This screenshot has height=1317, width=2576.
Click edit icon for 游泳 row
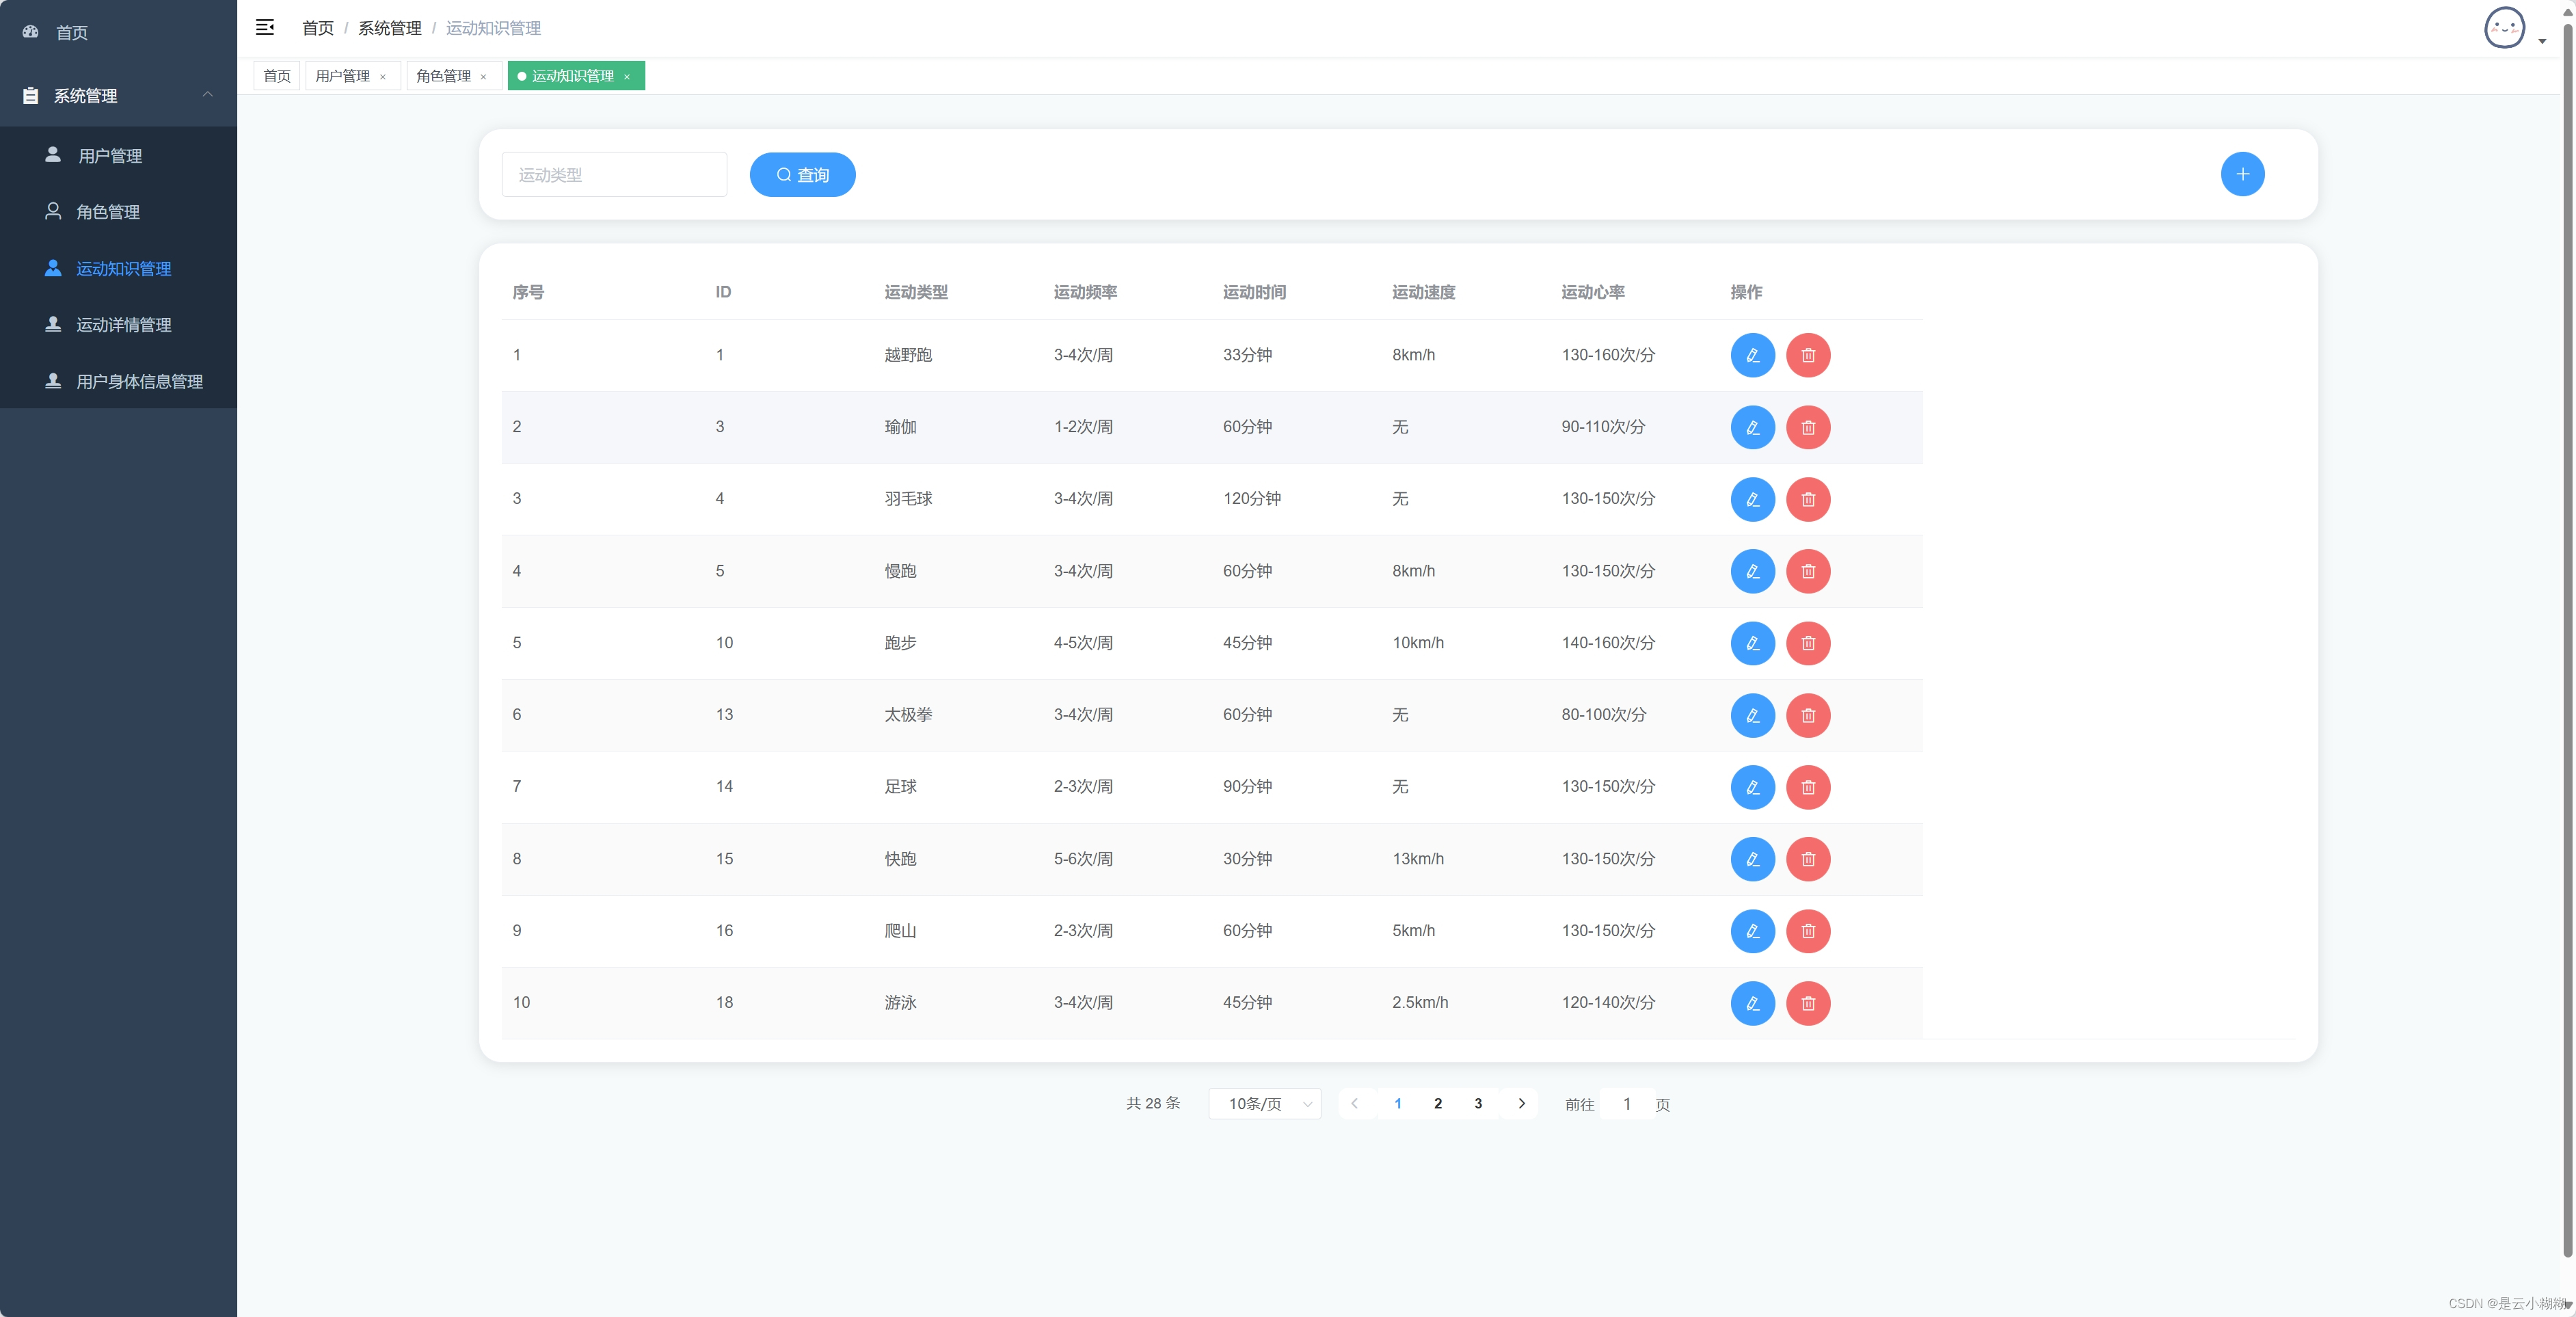coord(1752,1003)
